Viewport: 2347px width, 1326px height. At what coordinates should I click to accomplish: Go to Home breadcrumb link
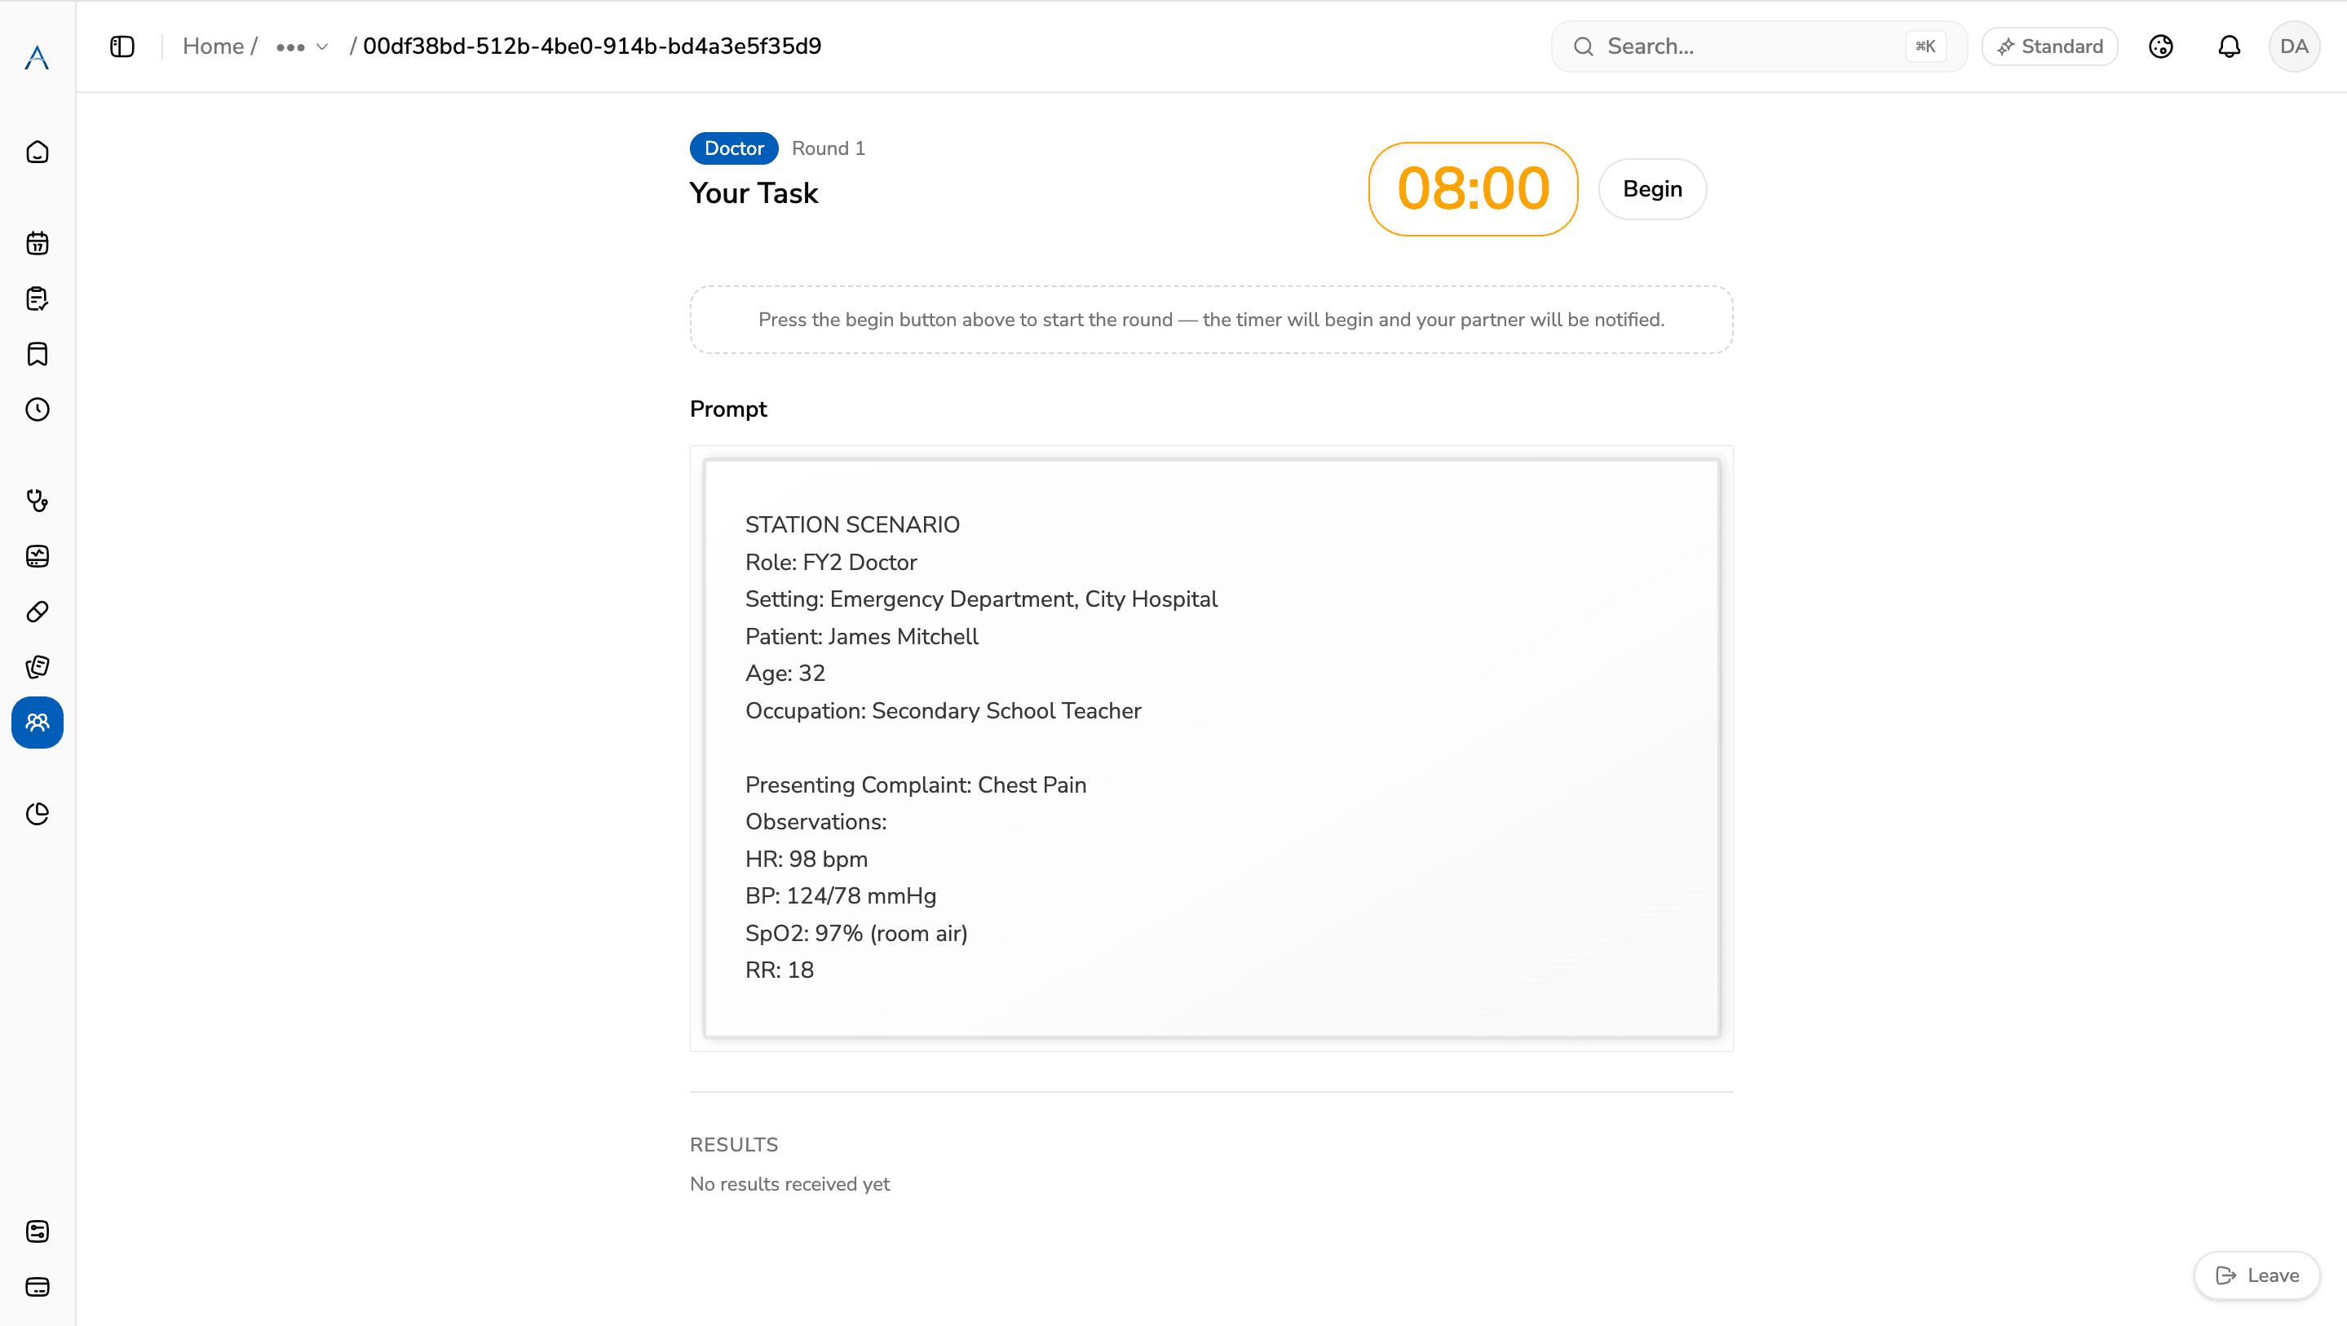(213, 46)
